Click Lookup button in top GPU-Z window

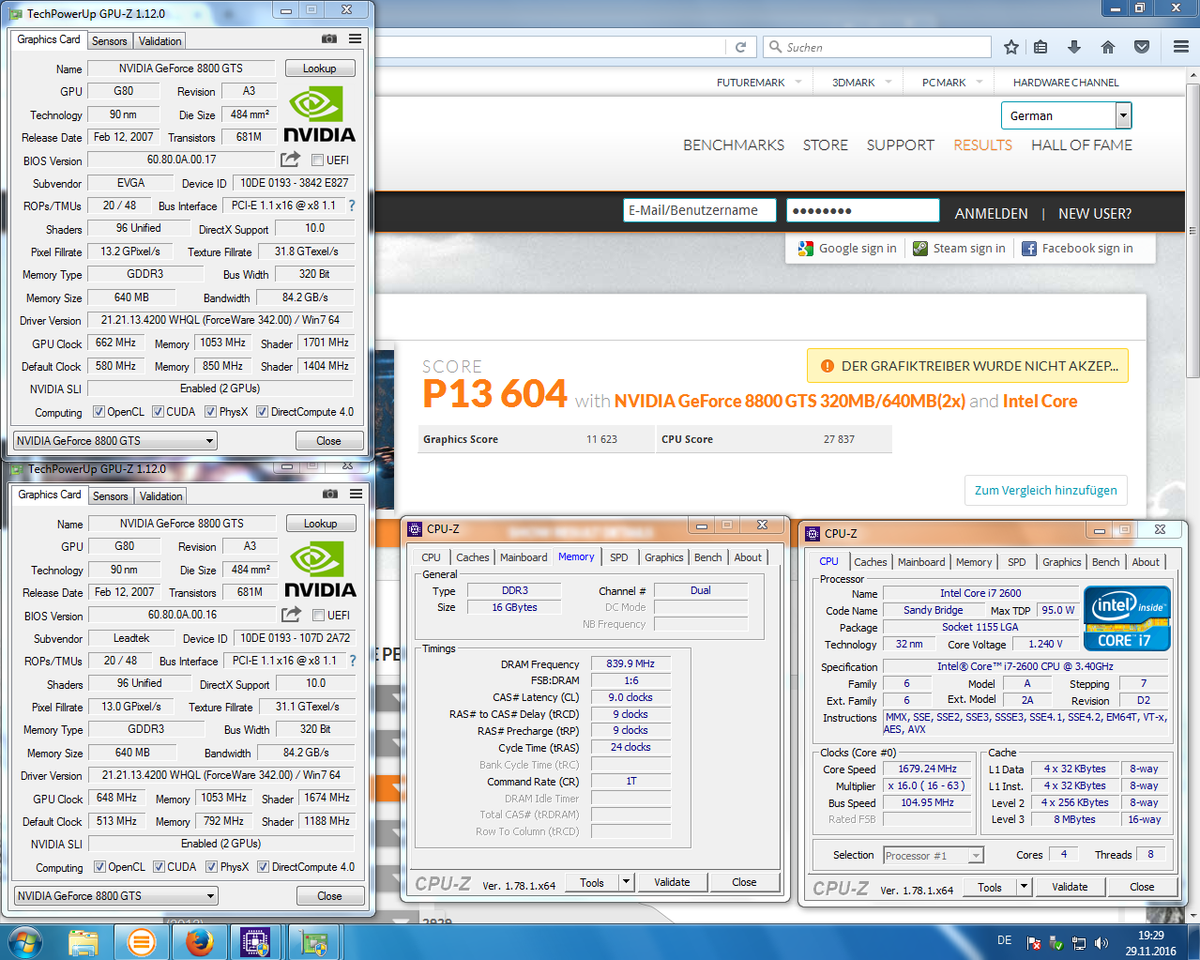tap(319, 69)
